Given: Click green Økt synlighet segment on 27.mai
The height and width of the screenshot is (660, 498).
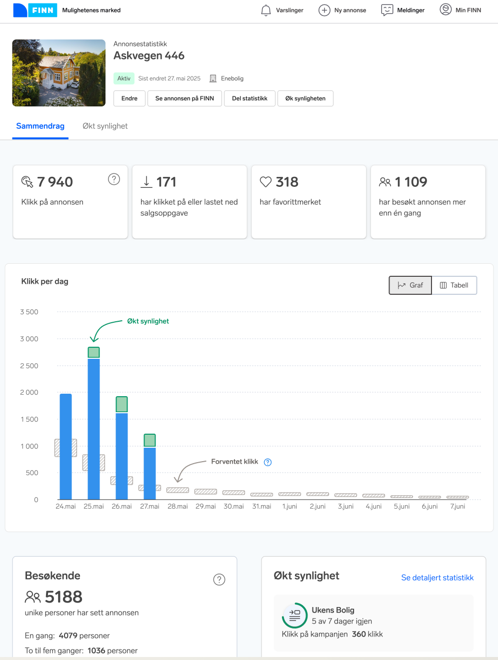Looking at the screenshot, I should tap(149, 440).
